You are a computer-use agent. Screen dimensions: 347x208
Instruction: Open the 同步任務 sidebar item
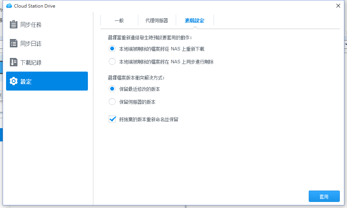point(47,25)
